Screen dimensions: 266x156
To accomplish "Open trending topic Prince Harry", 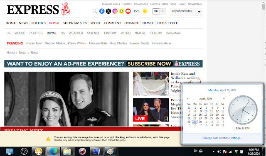I will (33, 43).
